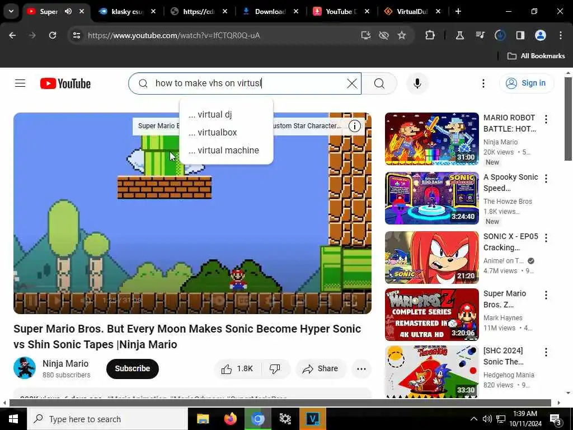Open options for Super Mario Bros. Z video
The height and width of the screenshot is (430, 573).
pyautogui.click(x=546, y=295)
